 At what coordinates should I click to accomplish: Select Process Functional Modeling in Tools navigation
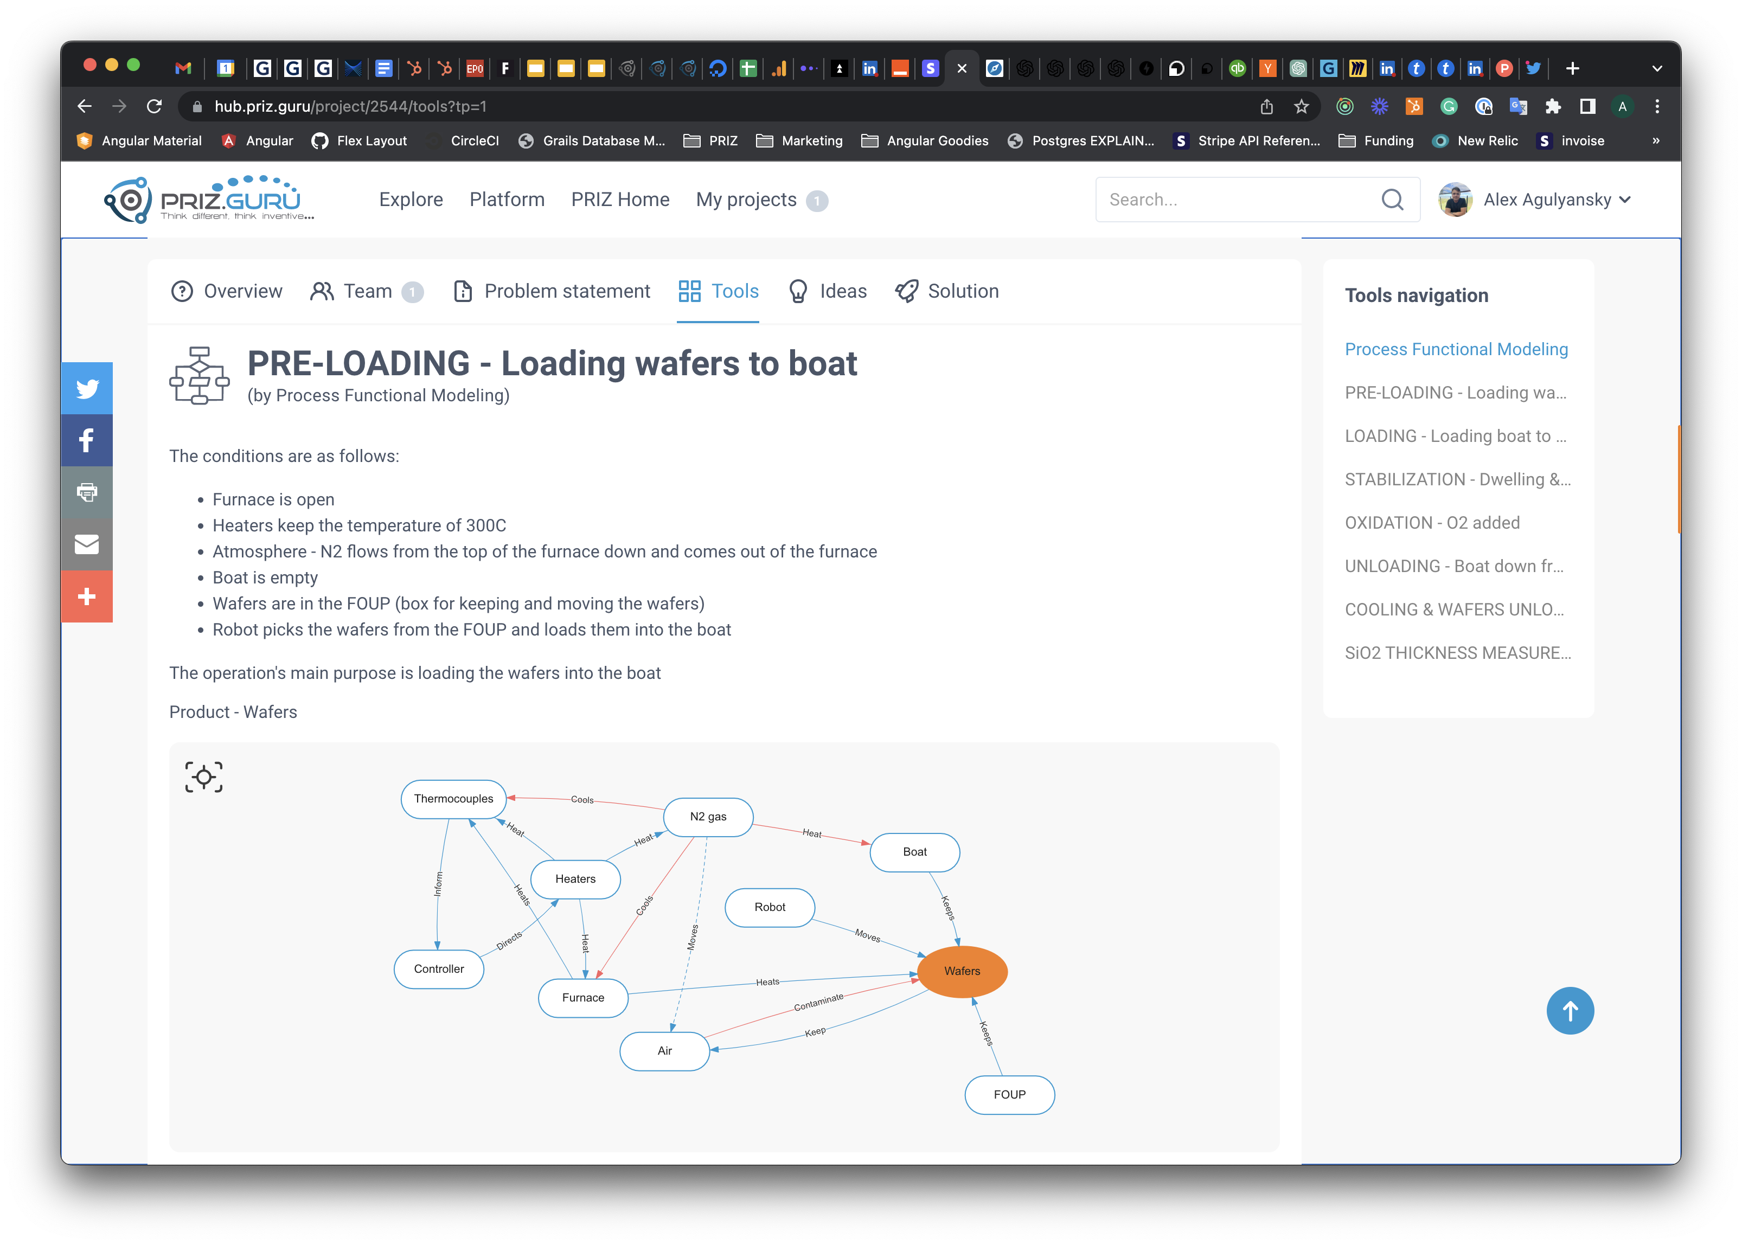tap(1456, 350)
